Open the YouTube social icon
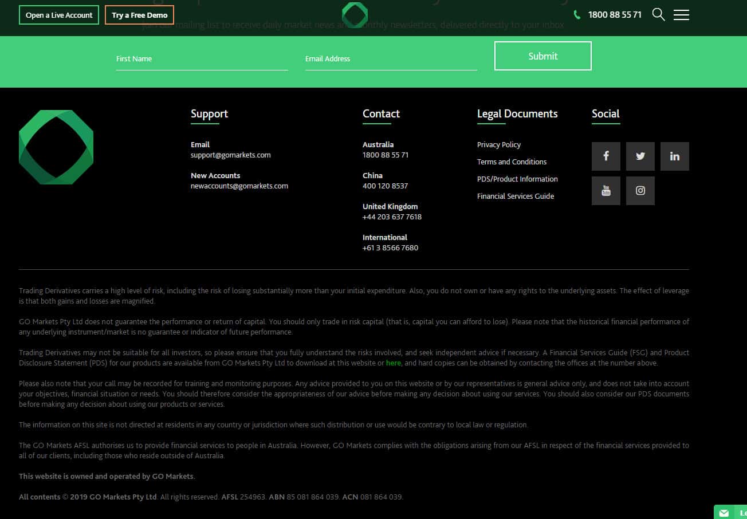Screen dimensions: 747x519 606,191
